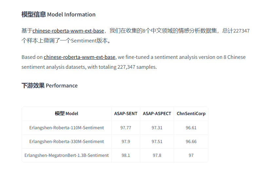Screen dimensions: 269x170
Task: Click the 97 ChnSentiCorp score cell
Action: coord(191,155)
